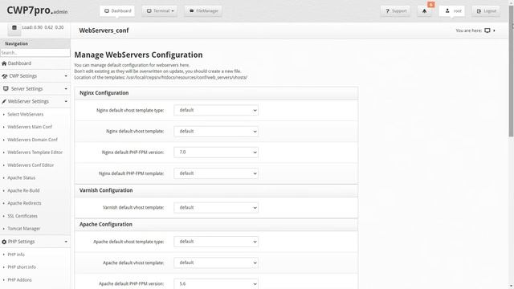This screenshot has height=289, width=514.
Task: Open Nginx default vhost template dropdown
Action: (216, 132)
